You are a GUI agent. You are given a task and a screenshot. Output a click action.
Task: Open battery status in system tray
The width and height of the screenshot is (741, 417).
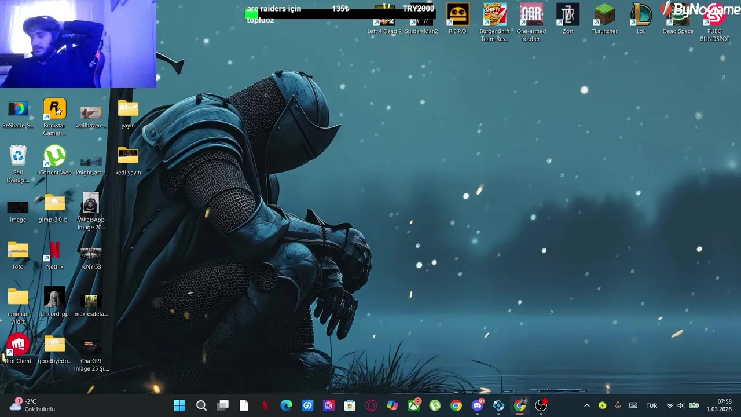pyautogui.click(x=694, y=405)
